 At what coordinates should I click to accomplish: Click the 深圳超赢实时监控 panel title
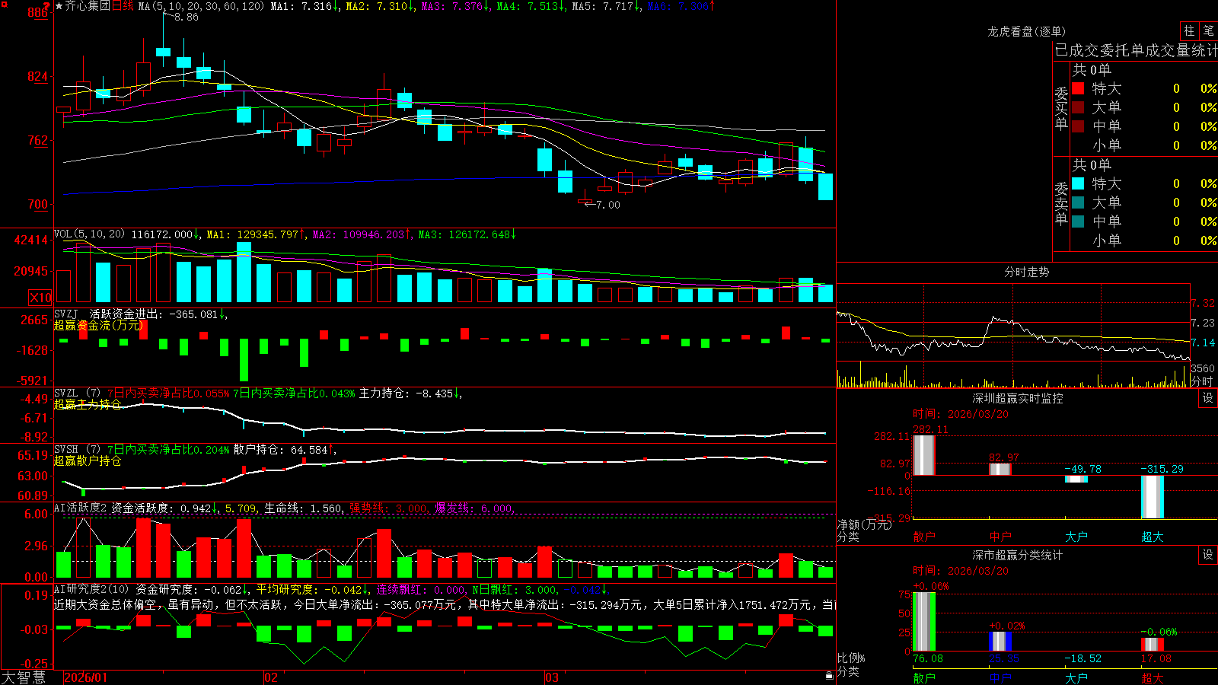1018,398
